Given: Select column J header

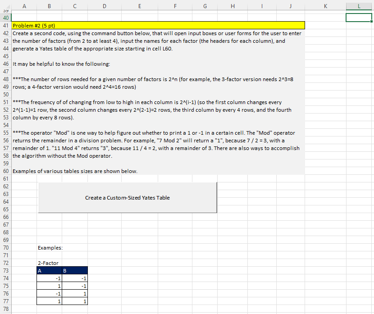Looking at the screenshot, I should pos(291,6).
